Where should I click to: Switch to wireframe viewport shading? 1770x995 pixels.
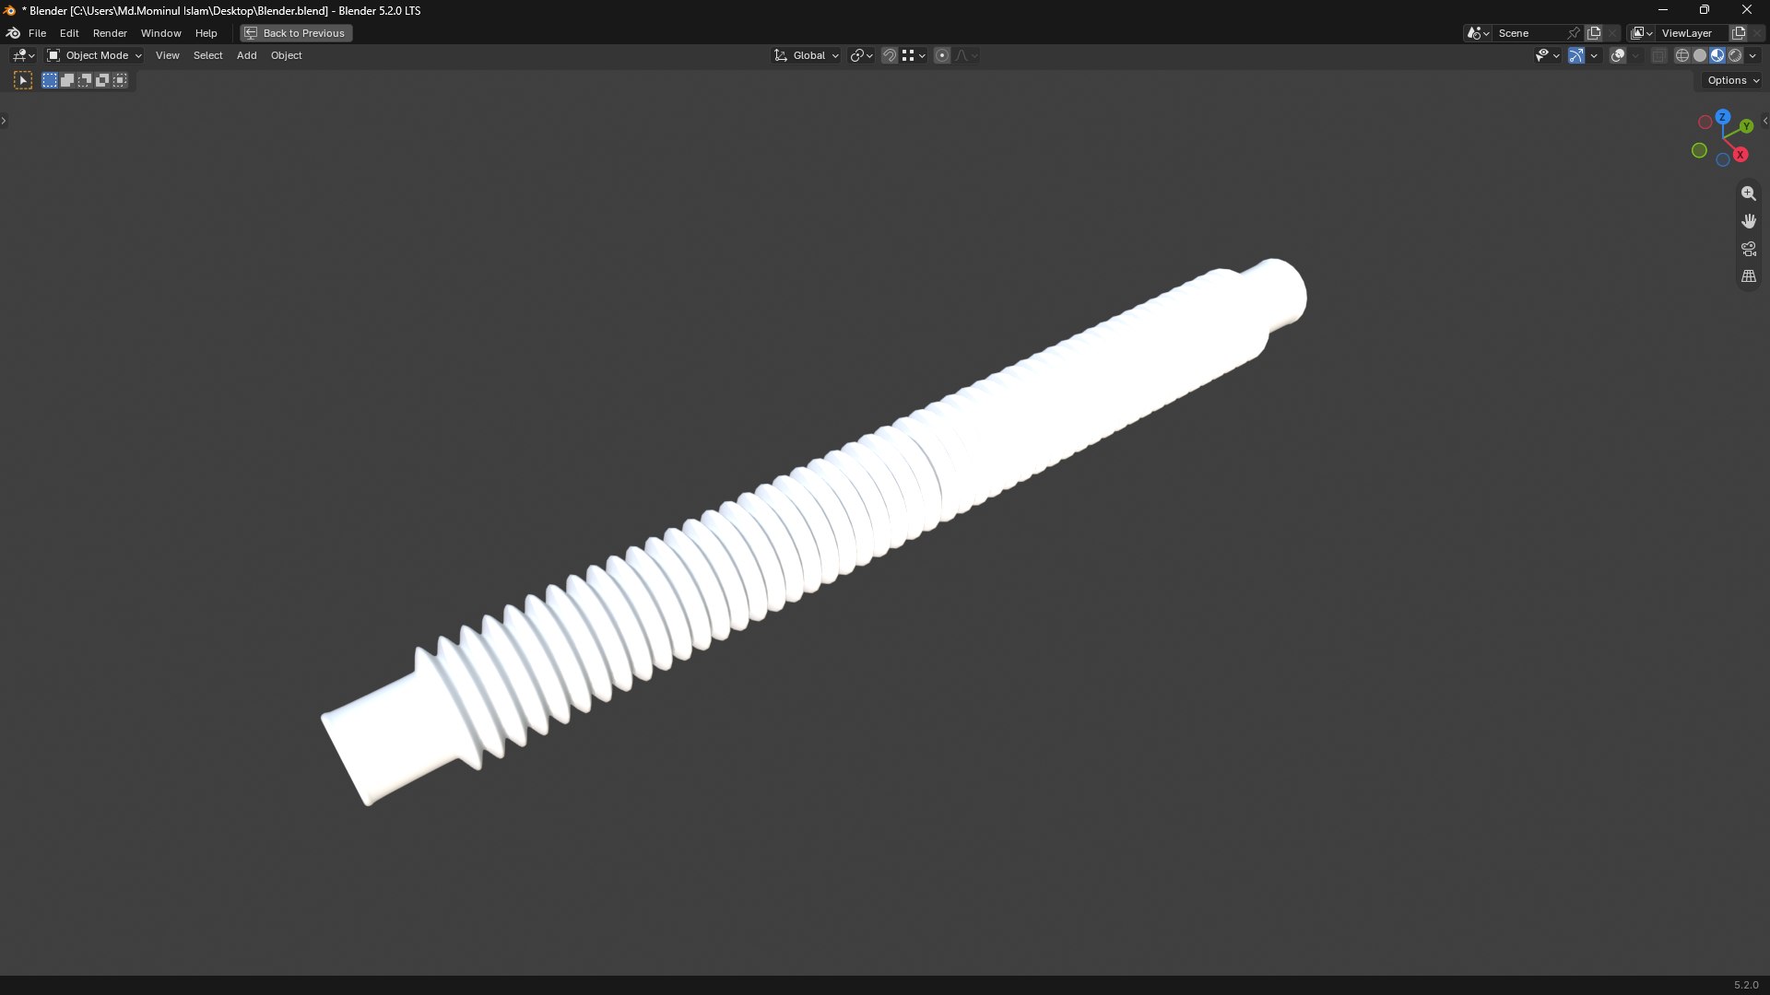[x=1682, y=56]
